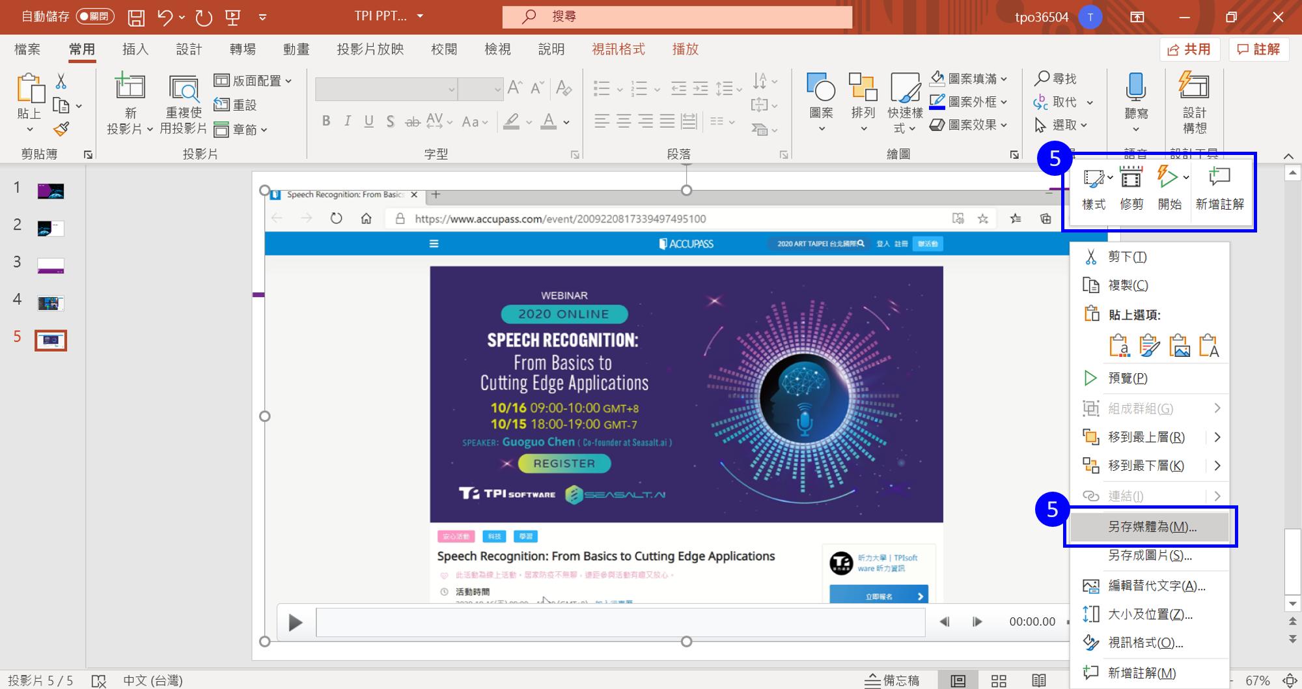Viewport: 1302px width, 689px height.
Task: Choose 另存媒體為 from context menu
Action: pyautogui.click(x=1150, y=527)
